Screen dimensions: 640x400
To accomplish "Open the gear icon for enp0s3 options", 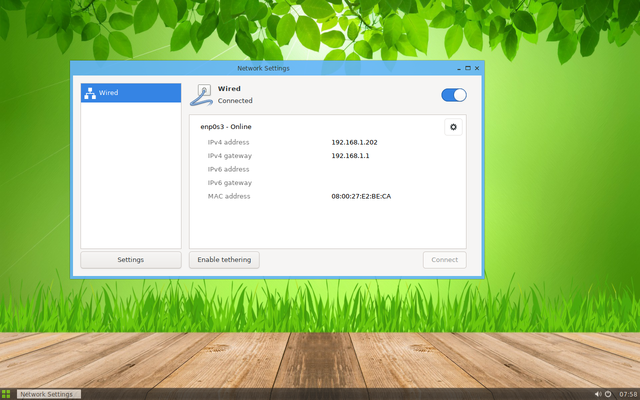I will (453, 126).
